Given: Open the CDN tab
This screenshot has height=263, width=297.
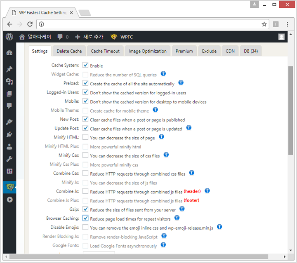Looking at the screenshot, I should 230,51.
